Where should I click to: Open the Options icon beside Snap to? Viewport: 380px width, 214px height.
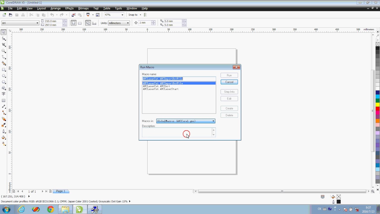(145, 15)
